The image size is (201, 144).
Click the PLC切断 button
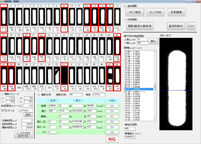155,12
